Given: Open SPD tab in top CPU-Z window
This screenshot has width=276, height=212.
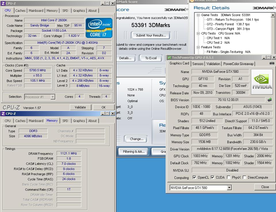Looking at the screenshot, I should pos(65,11).
